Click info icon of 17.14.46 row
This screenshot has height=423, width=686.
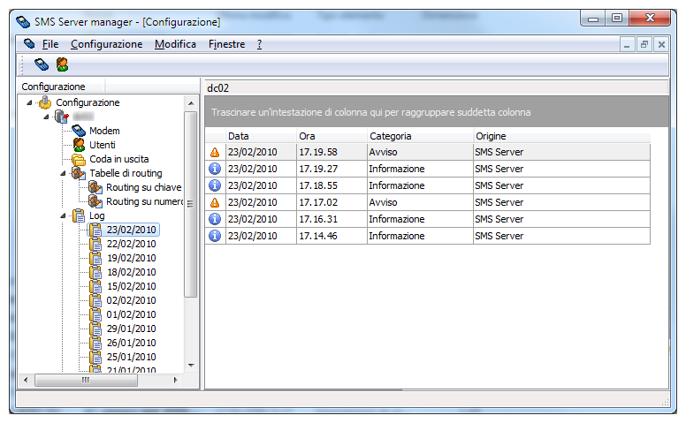(x=215, y=236)
